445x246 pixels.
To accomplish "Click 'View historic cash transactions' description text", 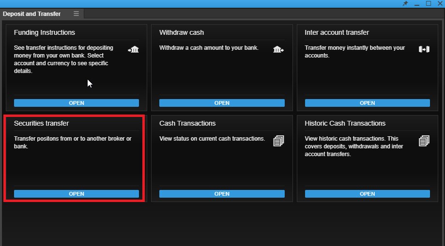I will point(354,146).
